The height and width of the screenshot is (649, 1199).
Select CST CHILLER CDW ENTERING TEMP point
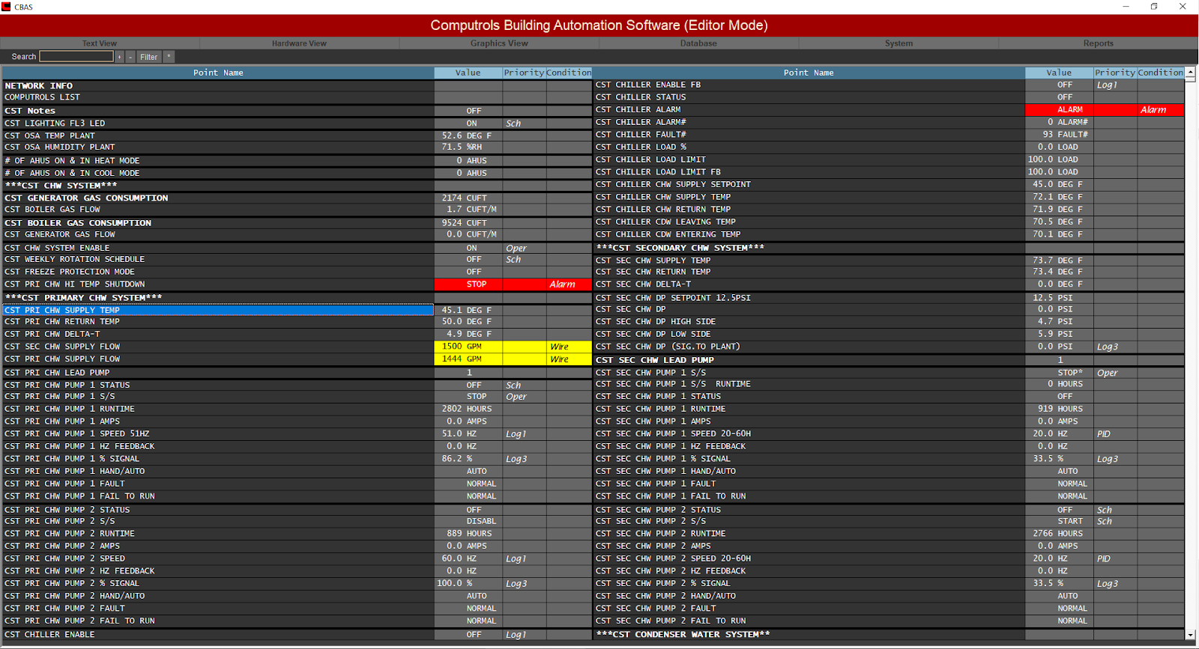click(x=809, y=235)
